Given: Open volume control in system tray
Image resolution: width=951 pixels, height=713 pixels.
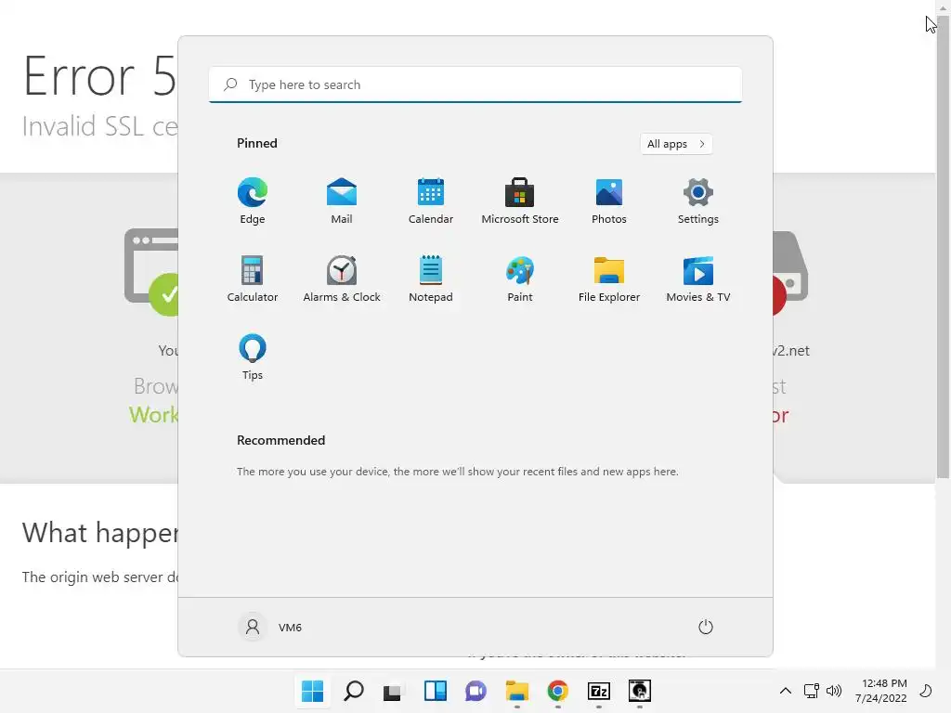Looking at the screenshot, I should [834, 691].
